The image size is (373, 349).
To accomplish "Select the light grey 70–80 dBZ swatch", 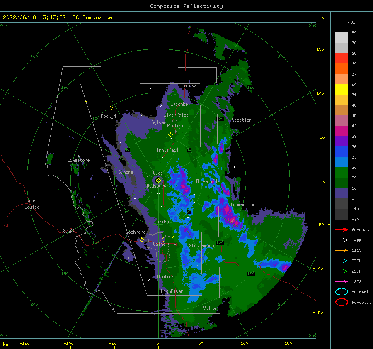I will (342, 38).
